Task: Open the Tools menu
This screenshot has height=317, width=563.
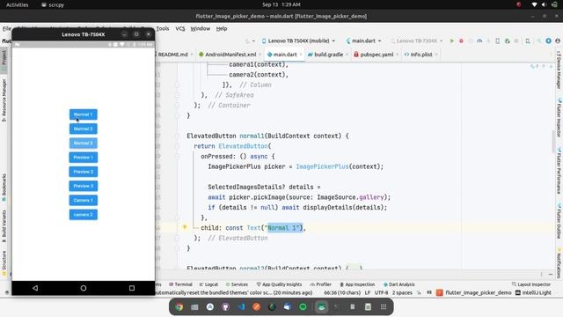Action: coord(162,28)
